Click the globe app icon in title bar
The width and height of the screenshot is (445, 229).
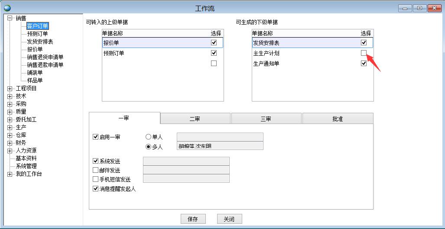click(7, 8)
